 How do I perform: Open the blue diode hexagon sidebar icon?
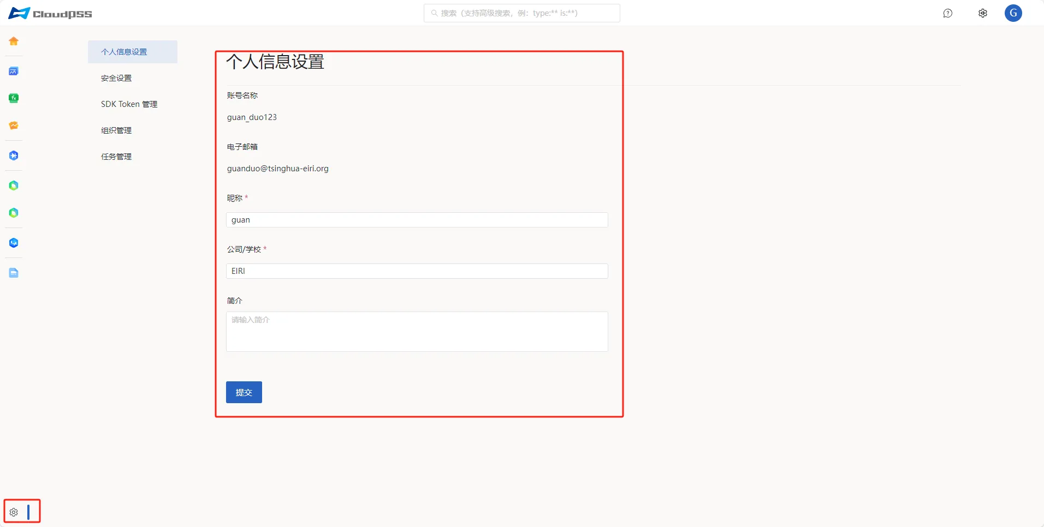(x=14, y=155)
